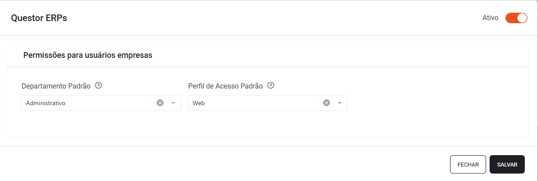The height and width of the screenshot is (181, 538).
Task: Click the Perfil de Acesso Padrão field label
Action: click(x=225, y=86)
